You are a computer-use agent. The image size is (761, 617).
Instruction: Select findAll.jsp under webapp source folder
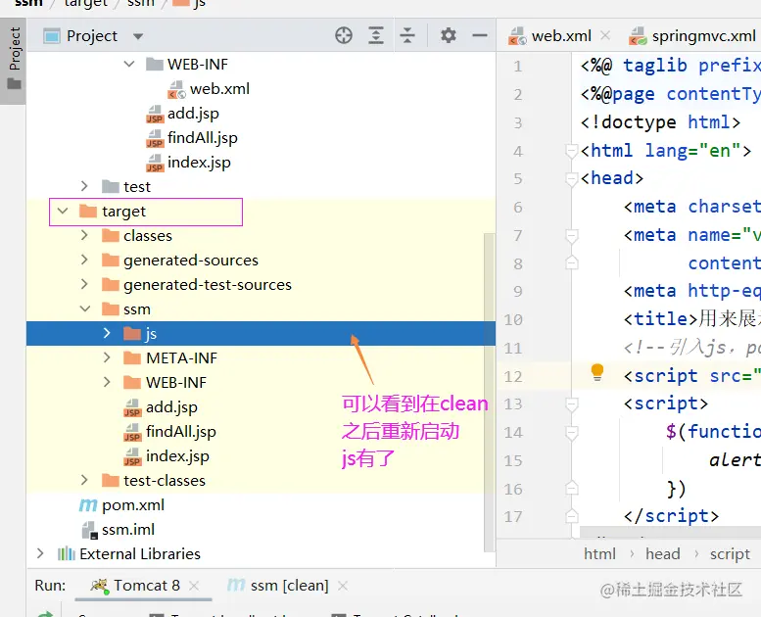coord(203,138)
